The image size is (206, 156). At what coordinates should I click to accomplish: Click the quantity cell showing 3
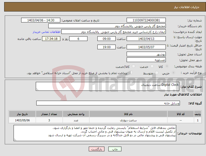(x=49, y=120)
